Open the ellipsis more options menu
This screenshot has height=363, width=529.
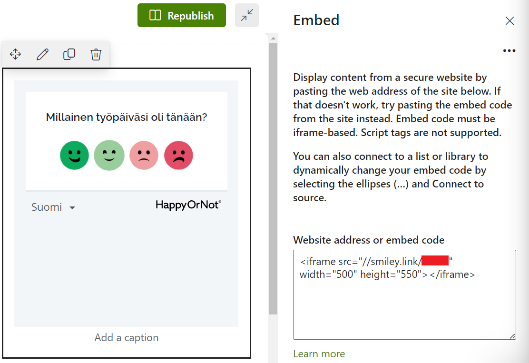tap(509, 51)
